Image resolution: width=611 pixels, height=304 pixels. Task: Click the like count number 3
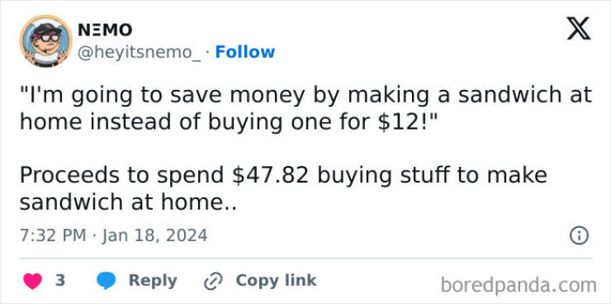(x=60, y=281)
